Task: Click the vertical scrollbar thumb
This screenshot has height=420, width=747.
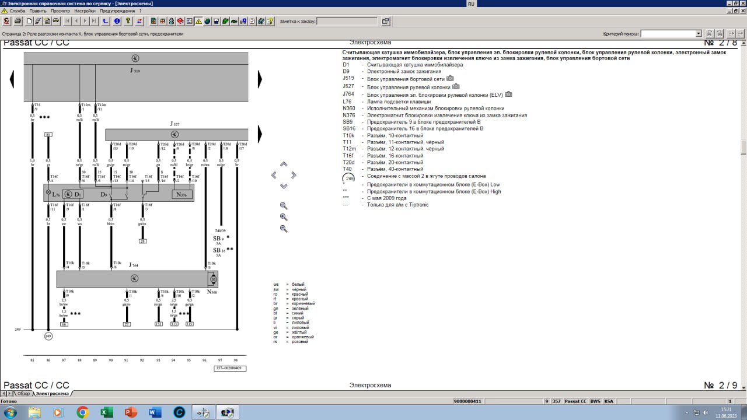Action: click(743, 146)
